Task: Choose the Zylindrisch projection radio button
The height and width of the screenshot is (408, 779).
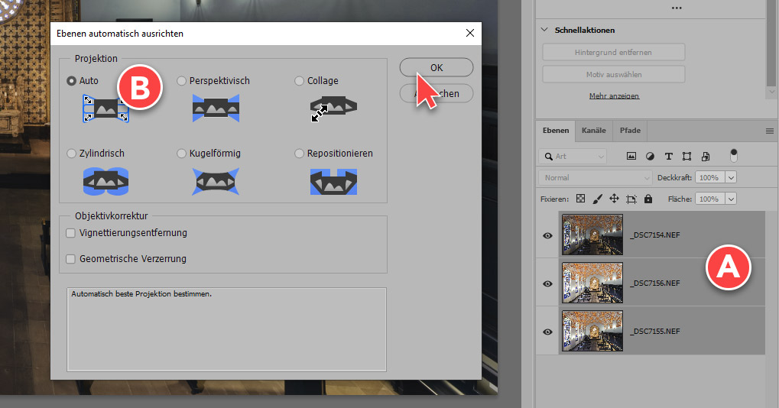Action: point(72,154)
